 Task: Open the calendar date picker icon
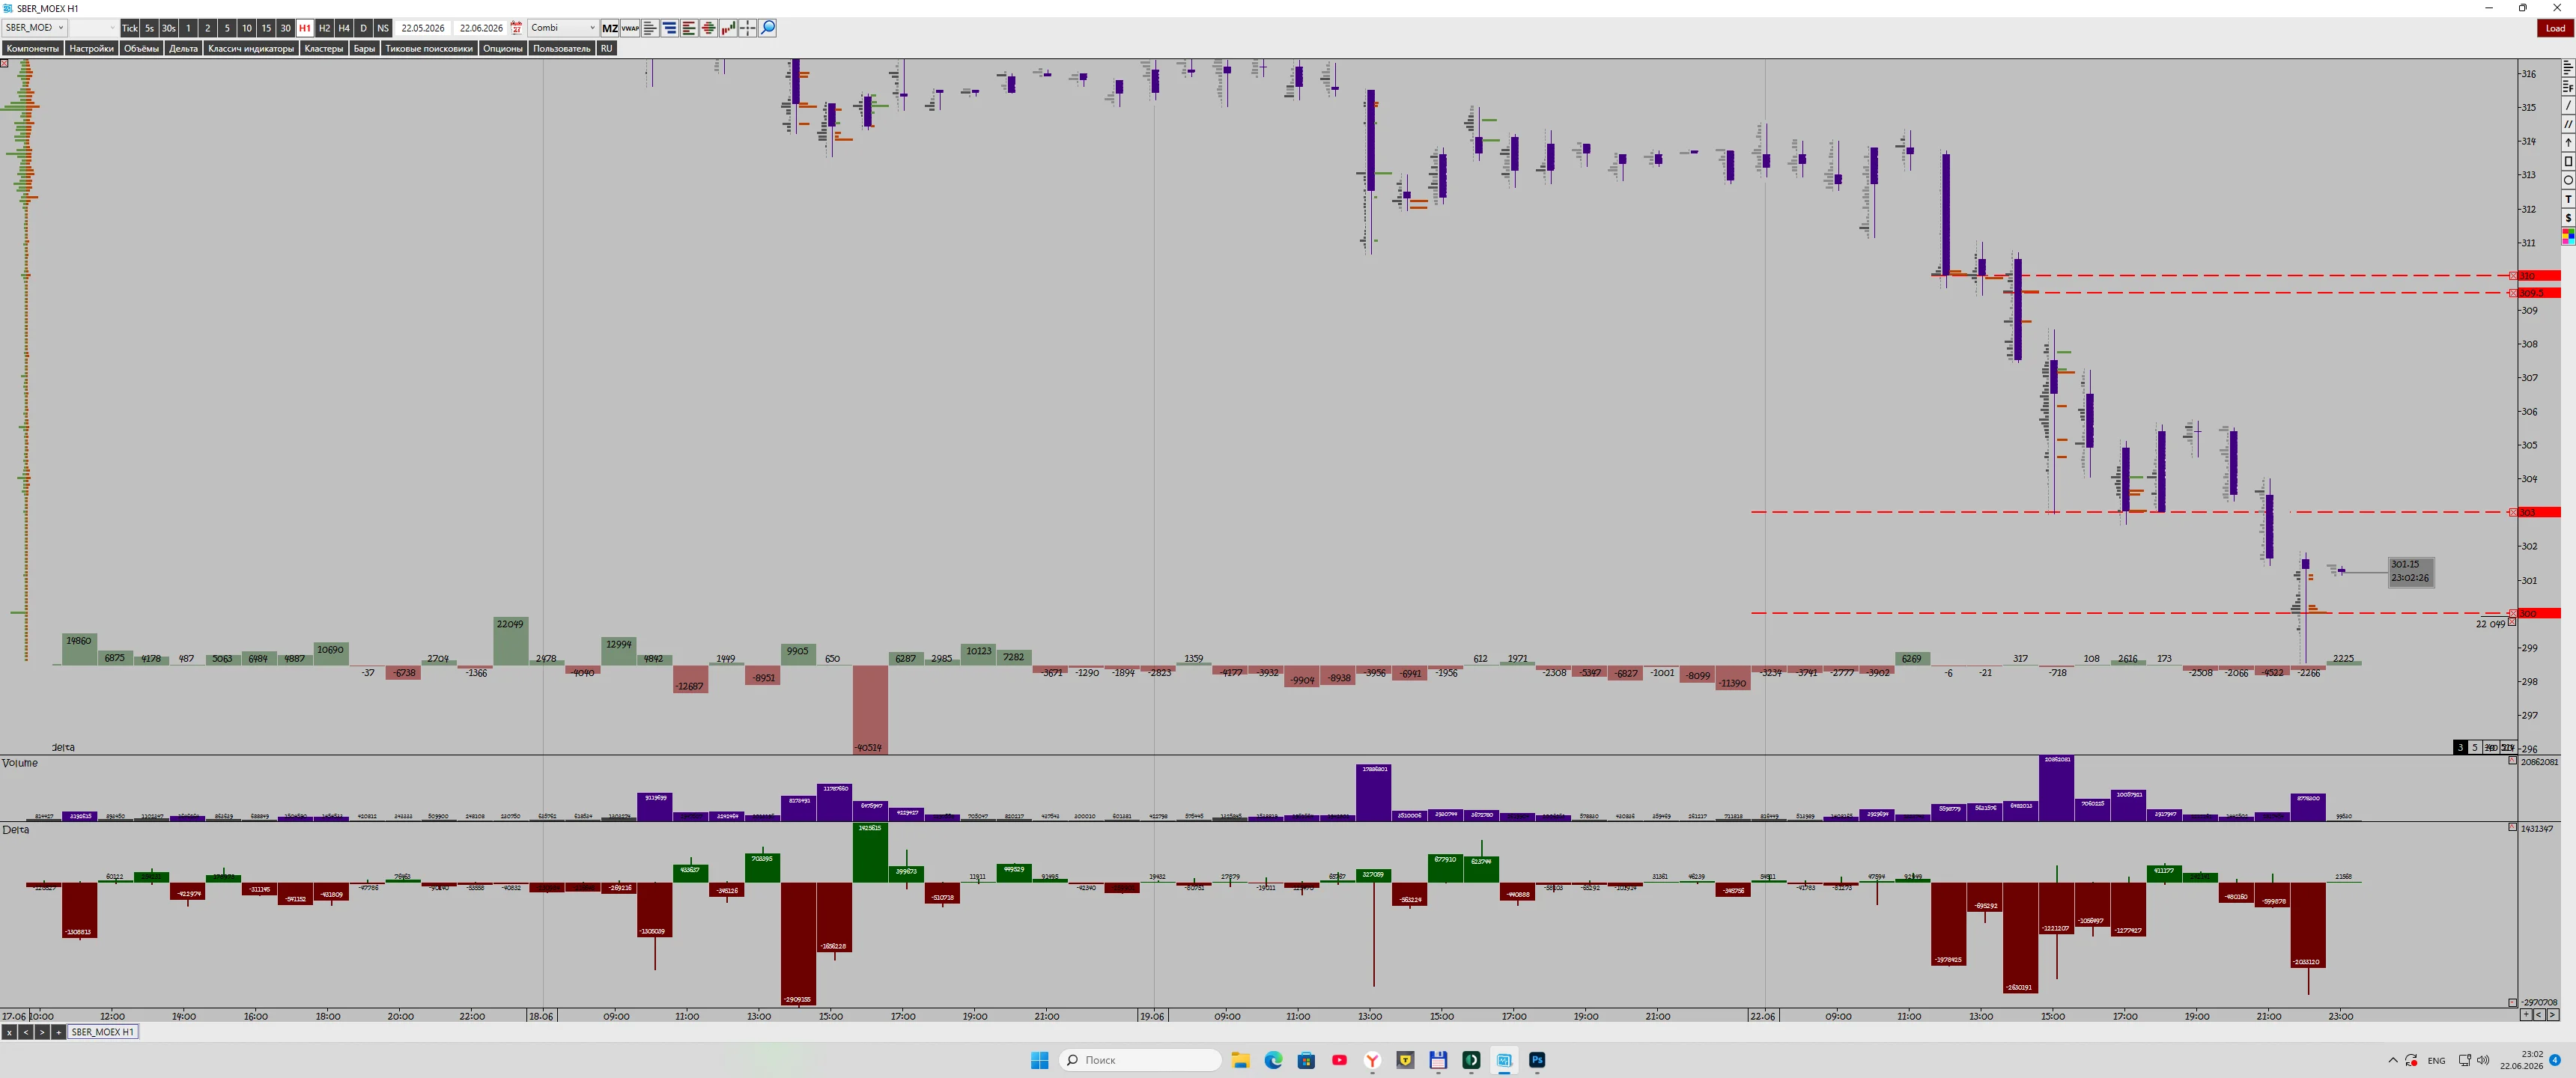517,28
